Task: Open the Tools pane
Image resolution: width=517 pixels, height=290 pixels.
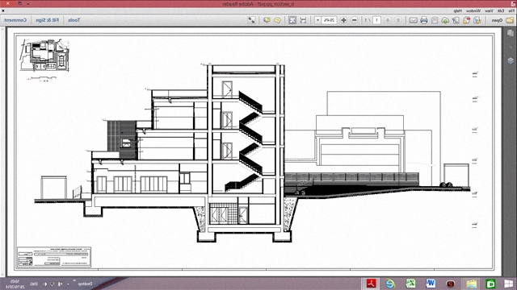Action: 74,20
